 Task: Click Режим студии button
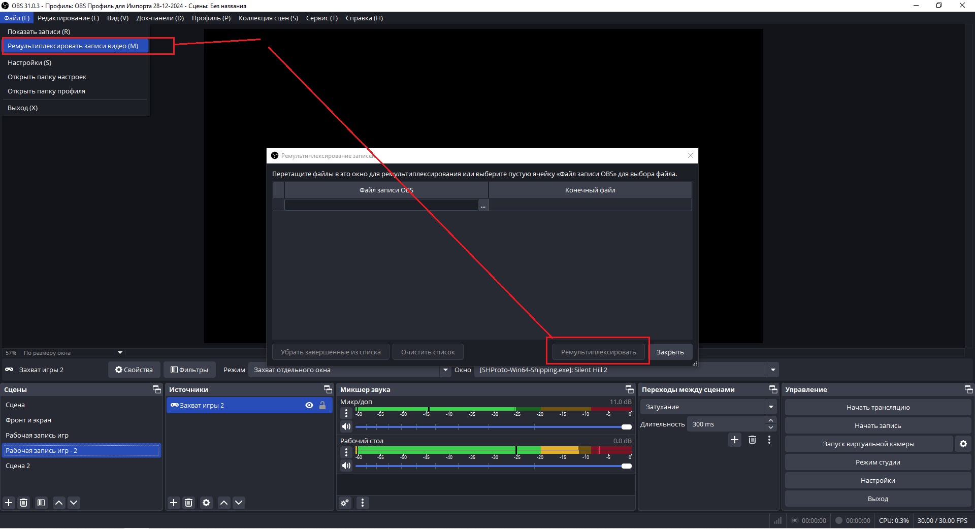(x=877, y=462)
